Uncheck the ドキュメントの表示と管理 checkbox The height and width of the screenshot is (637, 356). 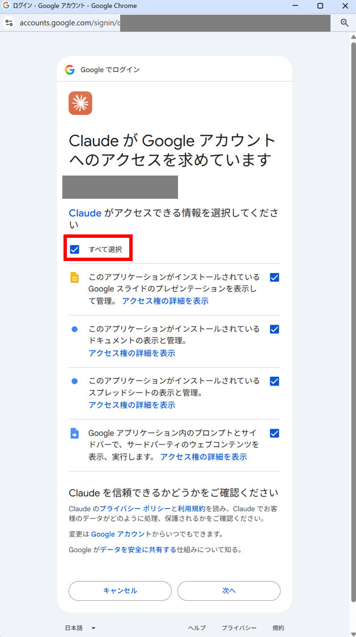(x=274, y=329)
